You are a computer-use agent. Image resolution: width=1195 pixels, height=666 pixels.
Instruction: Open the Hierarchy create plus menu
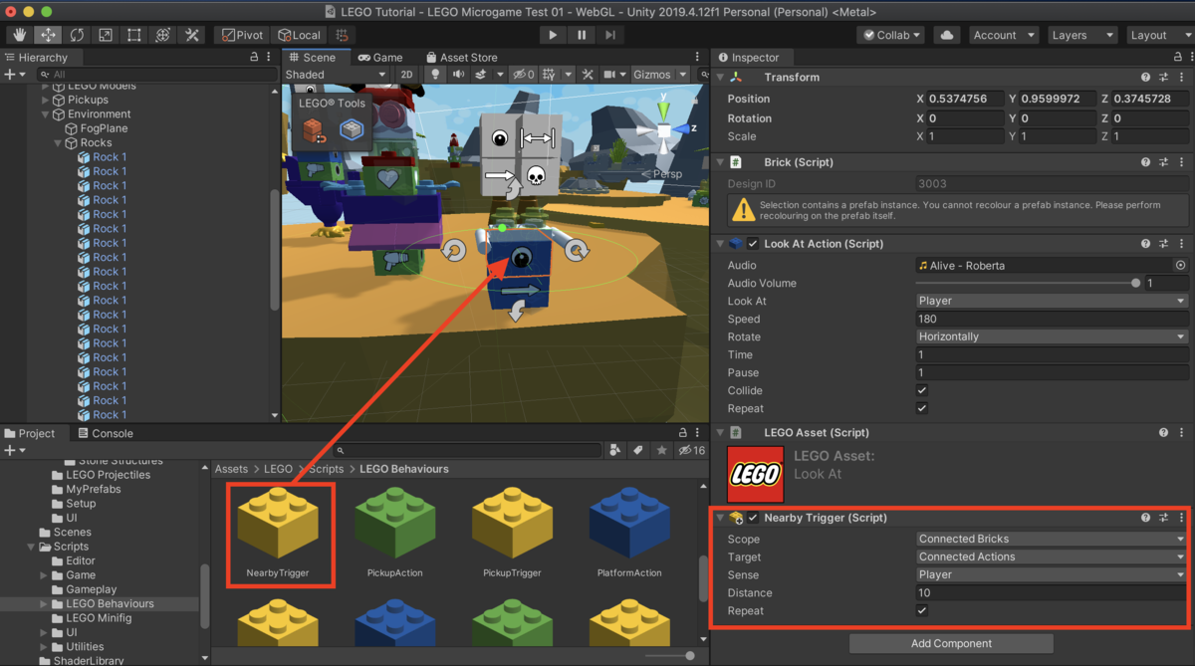pos(13,75)
